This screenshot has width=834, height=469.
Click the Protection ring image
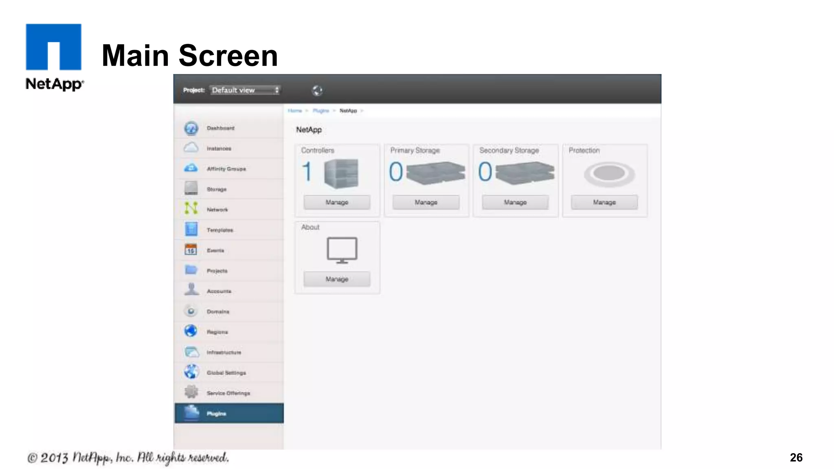click(x=609, y=174)
